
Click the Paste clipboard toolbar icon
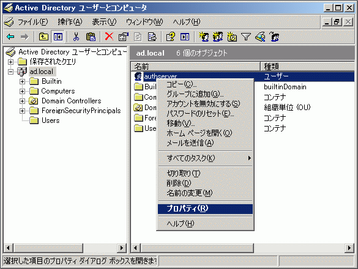(91, 37)
